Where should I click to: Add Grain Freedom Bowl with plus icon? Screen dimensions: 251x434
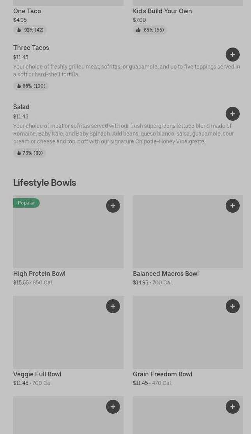tap(233, 306)
